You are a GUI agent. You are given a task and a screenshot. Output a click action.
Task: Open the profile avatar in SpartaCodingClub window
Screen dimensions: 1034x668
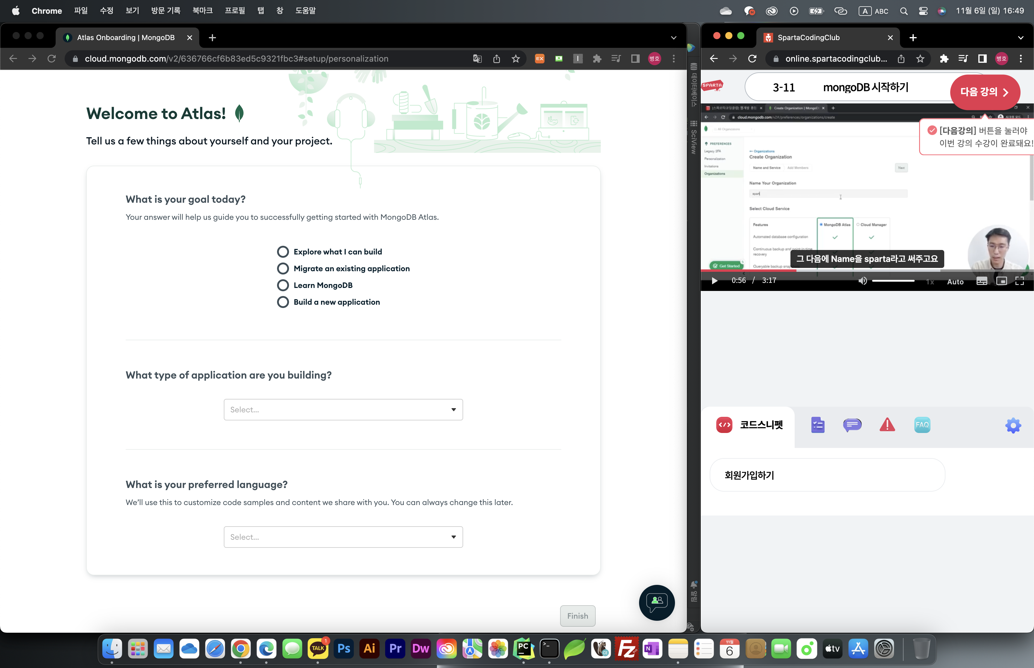(1001, 59)
